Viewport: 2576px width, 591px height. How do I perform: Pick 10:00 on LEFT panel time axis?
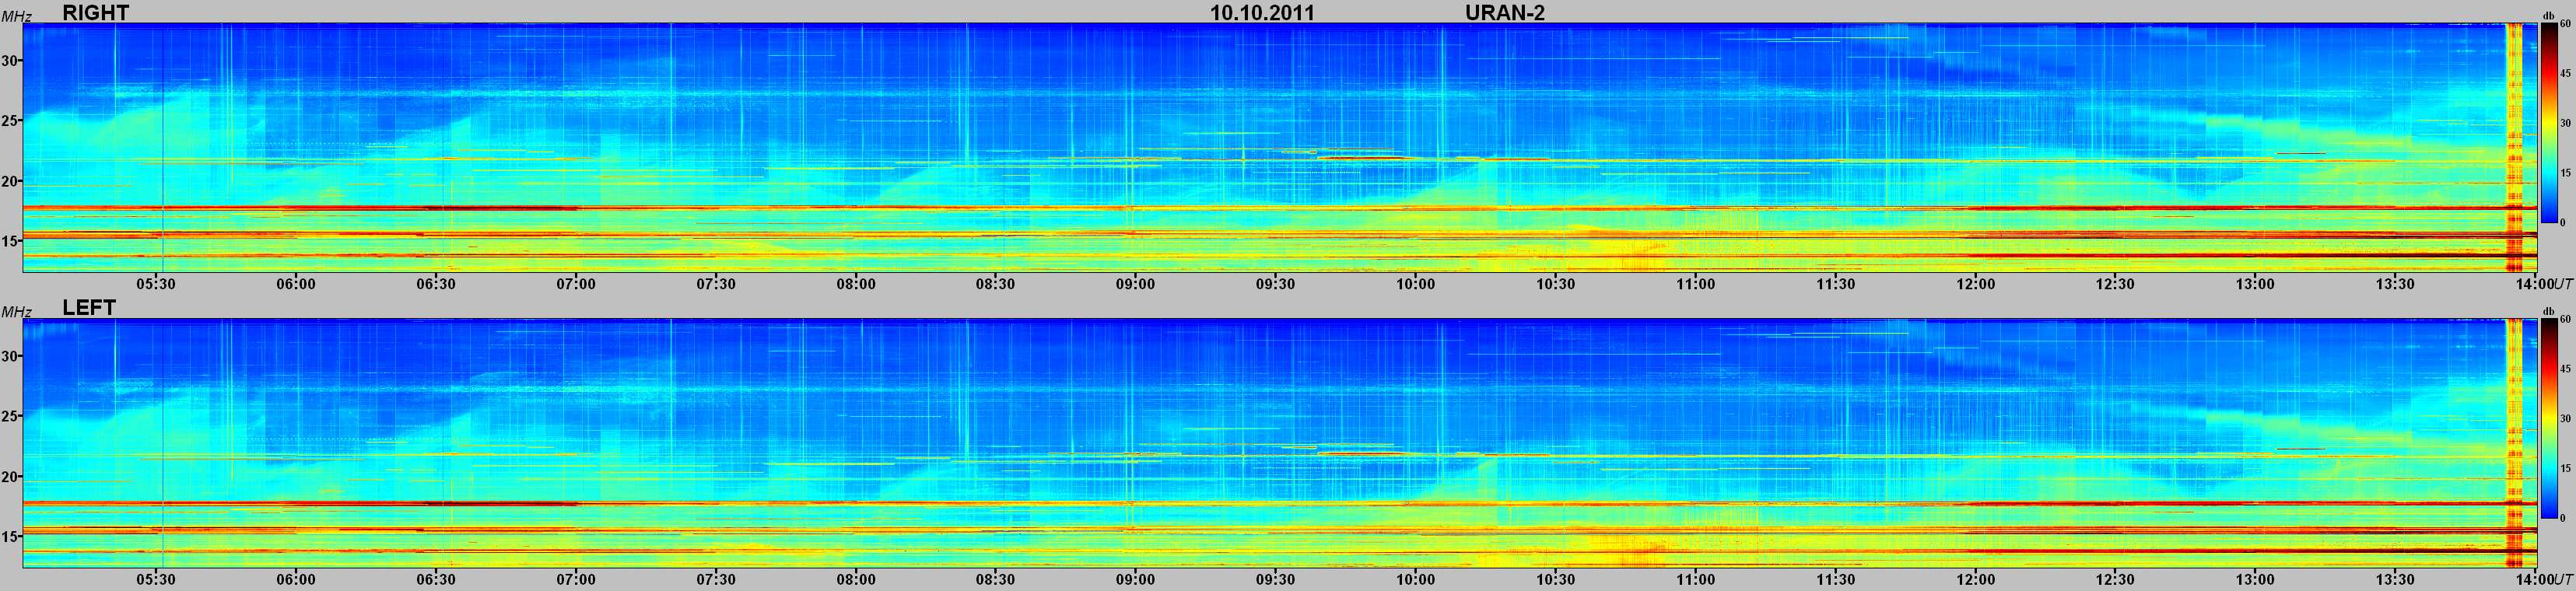1416,580
